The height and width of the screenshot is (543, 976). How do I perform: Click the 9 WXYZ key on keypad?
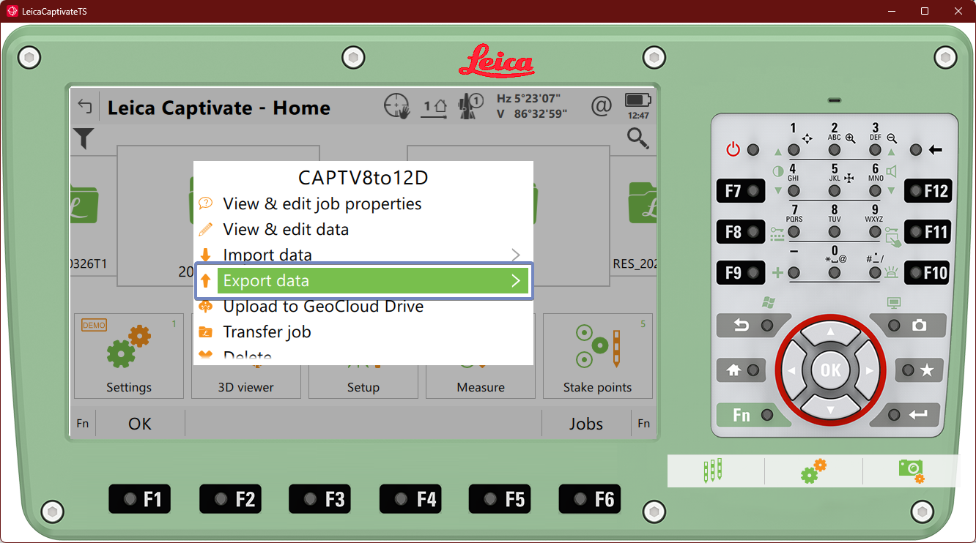[x=875, y=232]
